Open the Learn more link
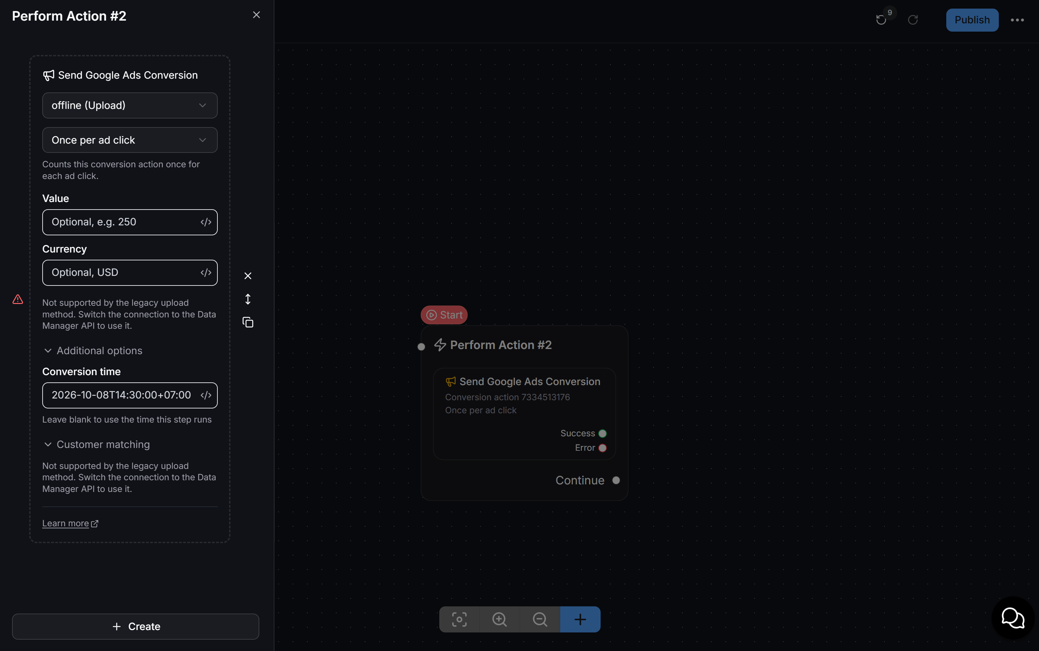Image resolution: width=1039 pixels, height=651 pixels. [70, 523]
